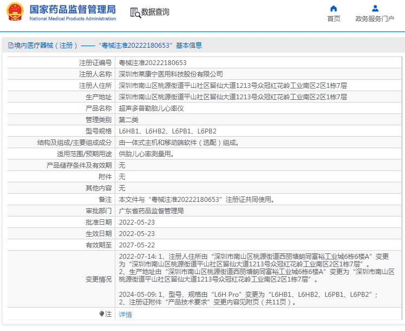This screenshot has width=405, height=331.
Task: Click the bulb icon beside 注
Action: tap(101, 314)
